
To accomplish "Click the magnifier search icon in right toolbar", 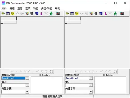I will pos(110,14).
